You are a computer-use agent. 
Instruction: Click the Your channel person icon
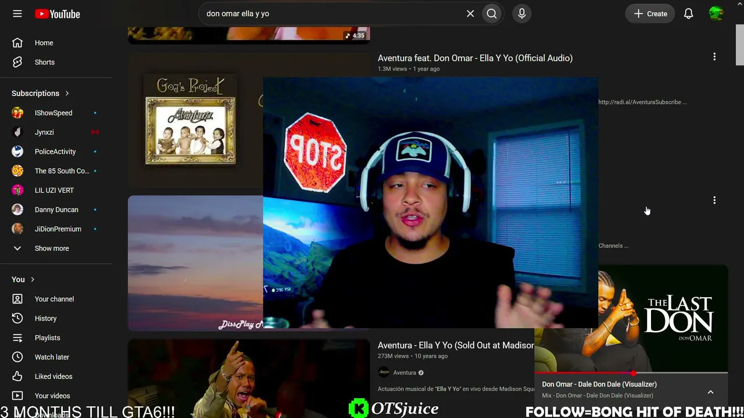[17, 299]
